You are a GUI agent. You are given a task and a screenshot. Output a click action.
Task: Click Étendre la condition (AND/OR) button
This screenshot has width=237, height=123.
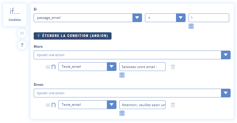pos(73,36)
